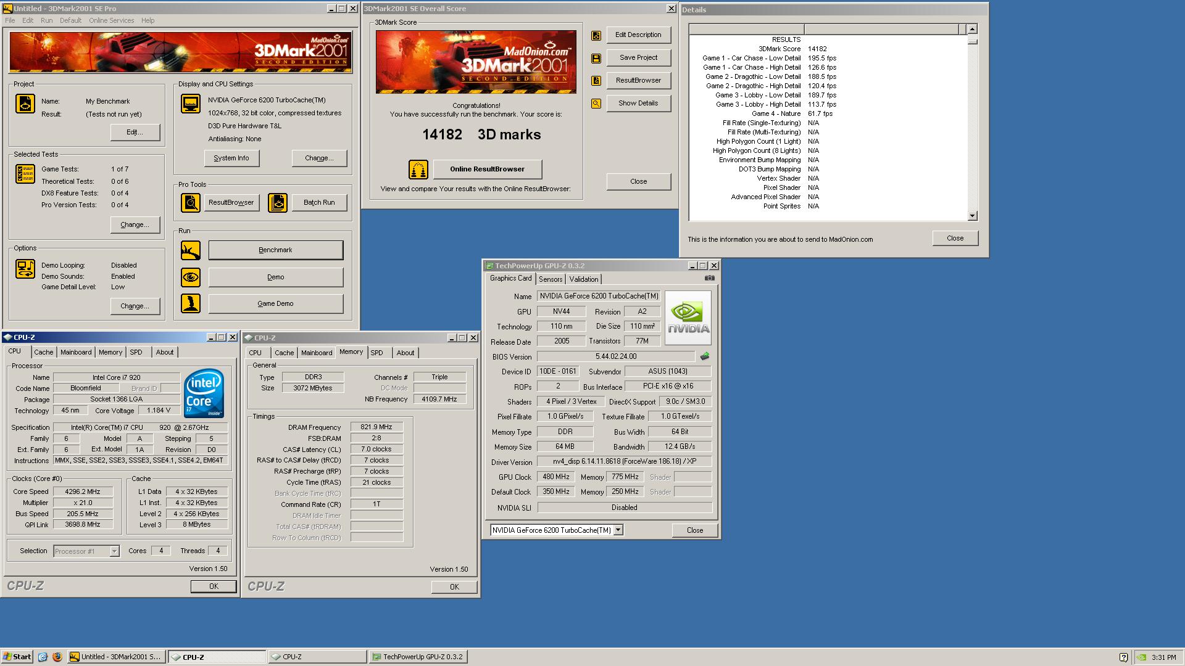Click the Benchmark run icon

[x=191, y=250]
